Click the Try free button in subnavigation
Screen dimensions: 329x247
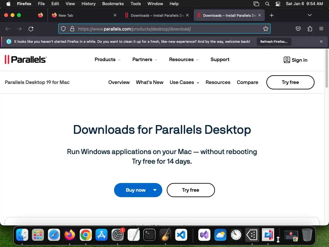tap(290, 82)
